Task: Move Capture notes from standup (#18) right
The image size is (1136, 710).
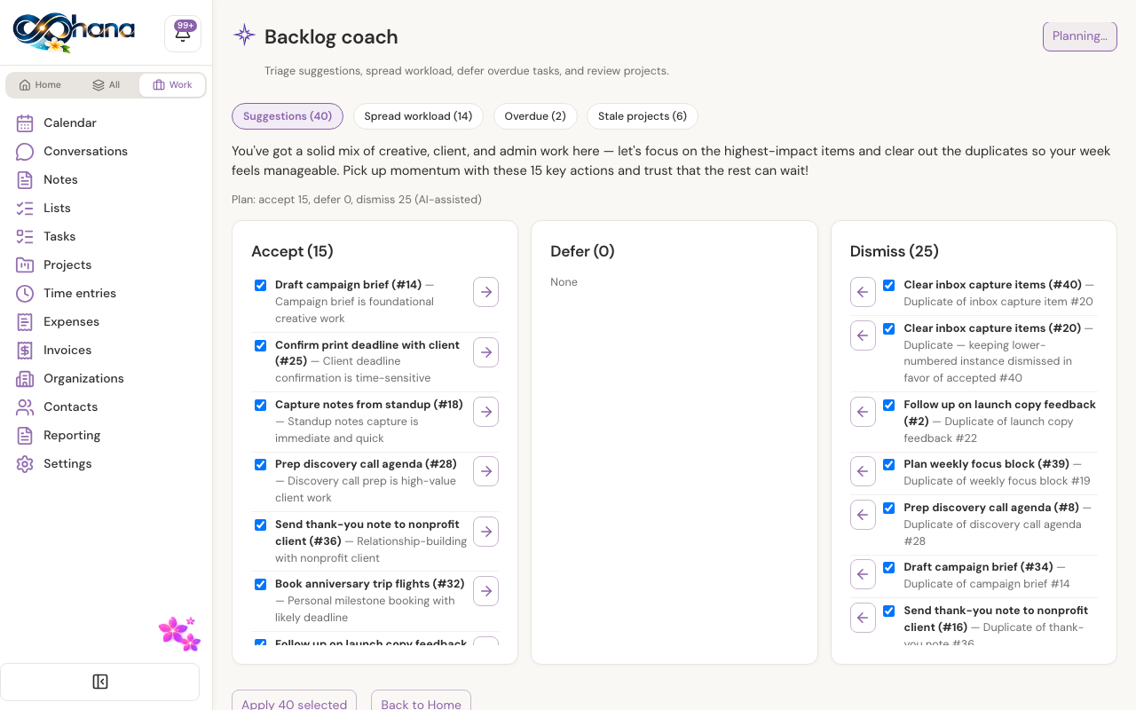Action: pyautogui.click(x=485, y=412)
